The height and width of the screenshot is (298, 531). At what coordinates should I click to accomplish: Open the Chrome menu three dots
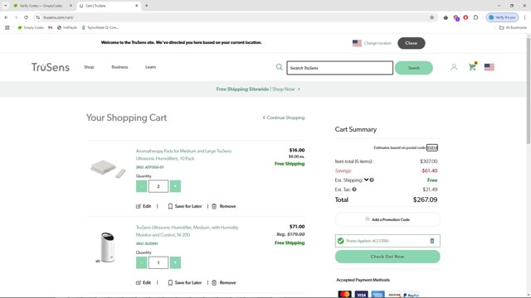click(525, 17)
